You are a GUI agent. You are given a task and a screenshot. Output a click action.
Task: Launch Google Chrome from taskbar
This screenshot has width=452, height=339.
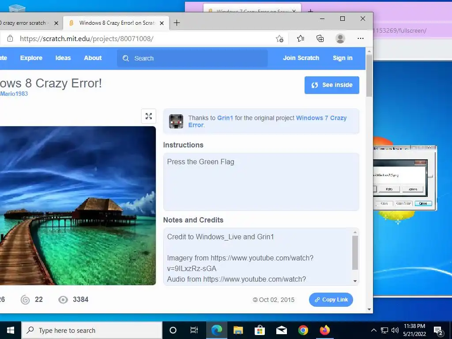pyautogui.click(x=303, y=330)
